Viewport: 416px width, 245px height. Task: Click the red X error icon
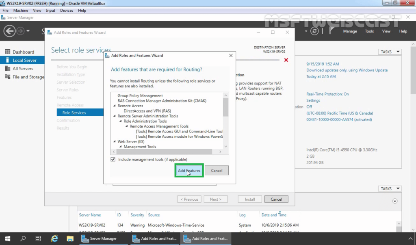click(x=286, y=60)
